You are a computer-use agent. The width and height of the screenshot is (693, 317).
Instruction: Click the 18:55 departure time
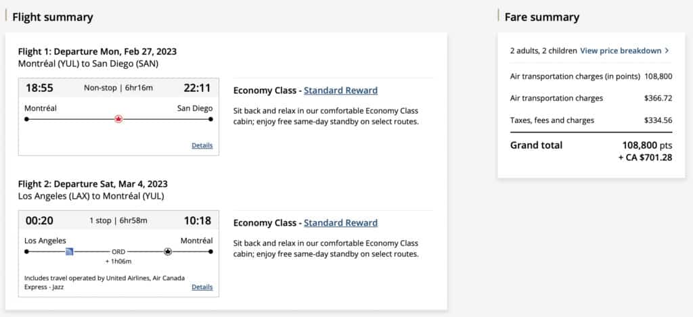pos(39,88)
